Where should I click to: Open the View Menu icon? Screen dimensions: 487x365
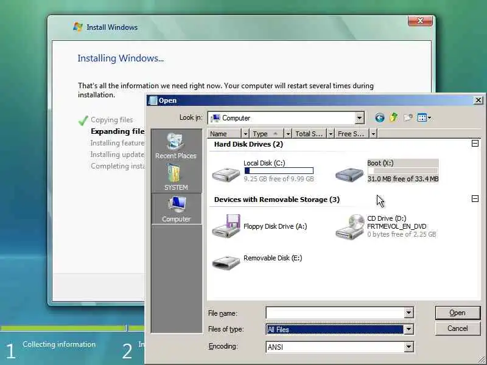click(x=424, y=117)
